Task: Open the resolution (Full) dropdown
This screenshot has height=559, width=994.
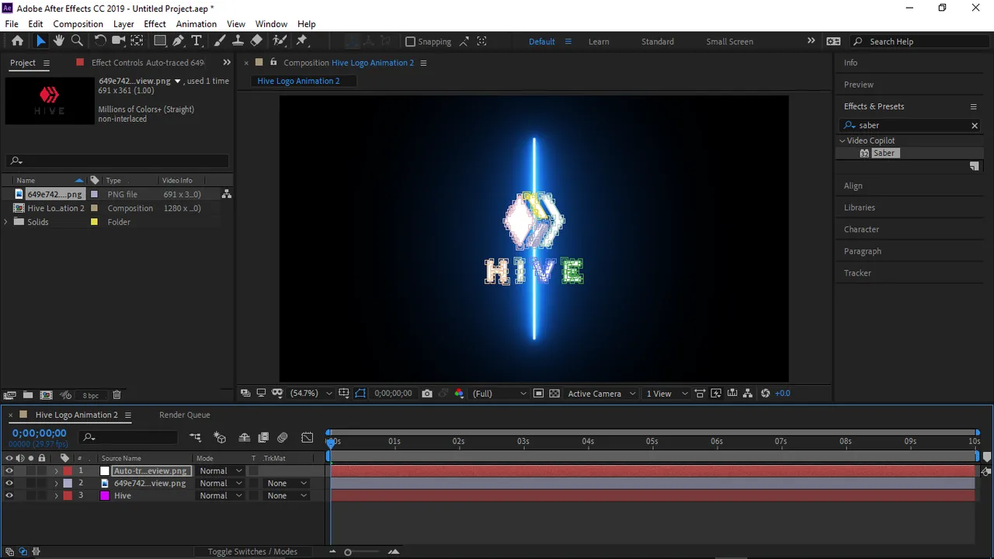Action: click(x=499, y=394)
